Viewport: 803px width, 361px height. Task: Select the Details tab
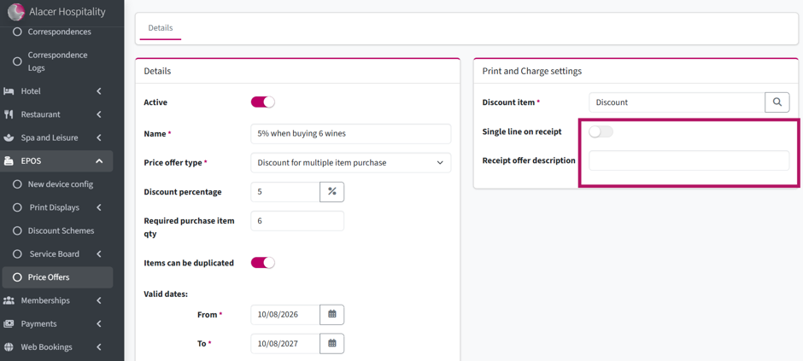161,28
